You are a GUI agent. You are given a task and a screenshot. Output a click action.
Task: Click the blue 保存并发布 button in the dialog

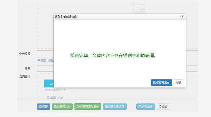click(x=161, y=83)
